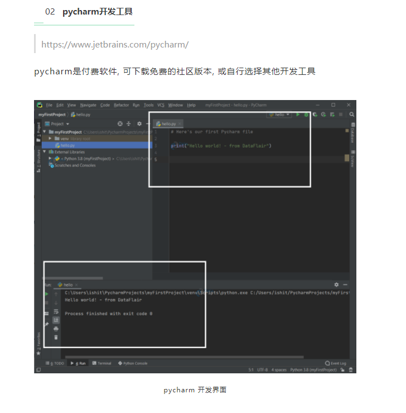Click the Debug bug icon

click(x=306, y=115)
